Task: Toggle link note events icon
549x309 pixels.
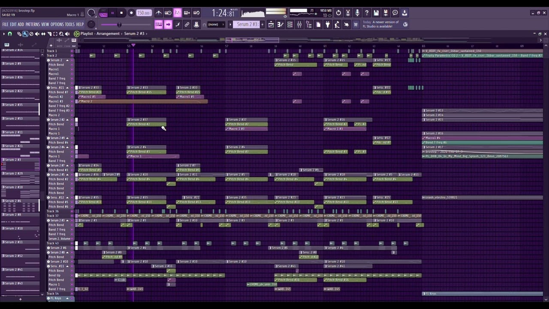Action: (x=187, y=24)
